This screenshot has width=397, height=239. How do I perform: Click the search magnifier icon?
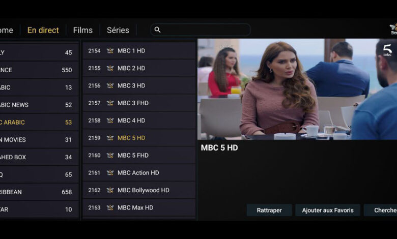(158, 30)
